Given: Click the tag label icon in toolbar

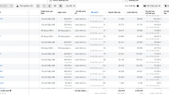Looking at the screenshot, I should point(61,6).
